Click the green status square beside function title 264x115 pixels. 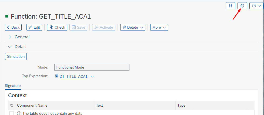point(7,16)
